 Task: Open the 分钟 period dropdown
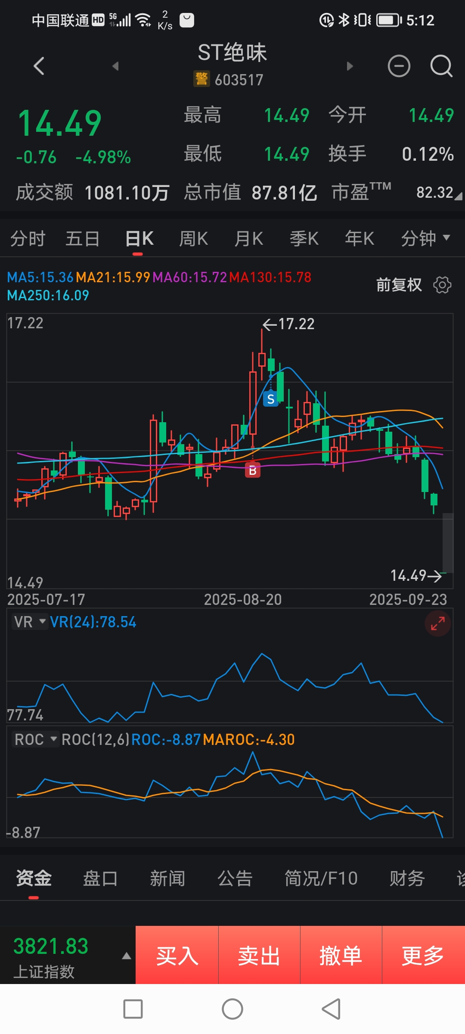tap(425, 238)
